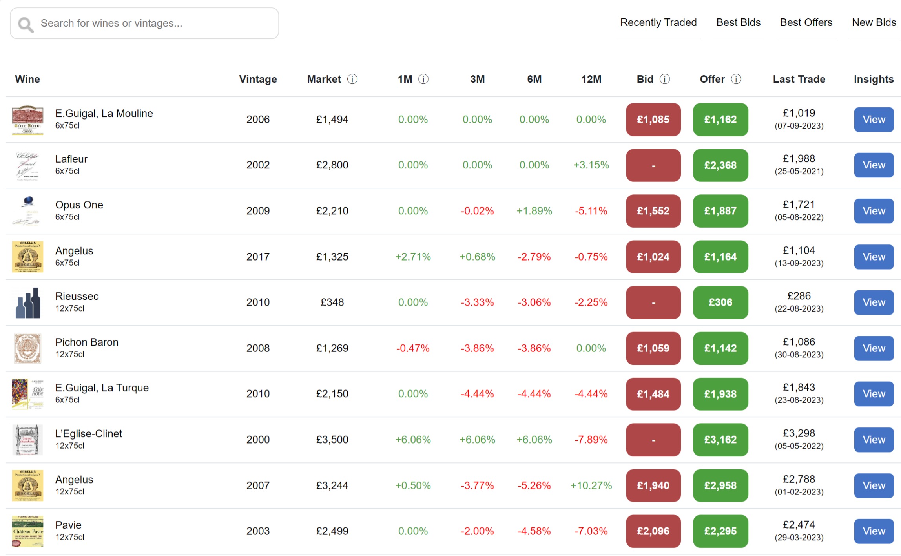View insights for Pavie 2003
Screen dimensions: 901x556
(874, 531)
